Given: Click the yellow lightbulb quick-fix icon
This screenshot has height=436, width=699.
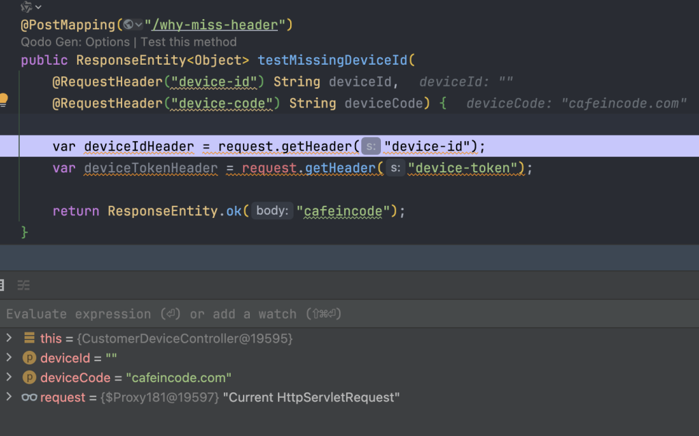Looking at the screenshot, I should (3, 99).
